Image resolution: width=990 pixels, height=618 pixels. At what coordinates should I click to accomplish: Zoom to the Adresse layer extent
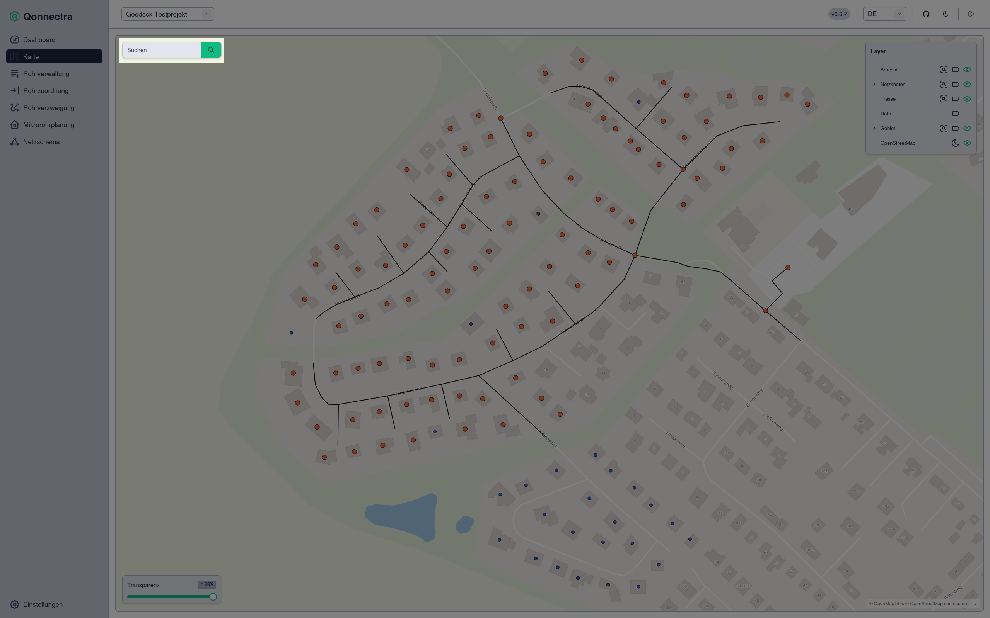[943, 70]
